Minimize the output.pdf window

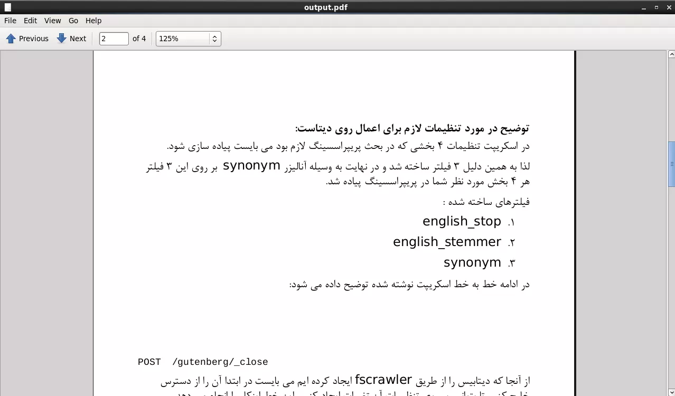pyautogui.click(x=644, y=7)
